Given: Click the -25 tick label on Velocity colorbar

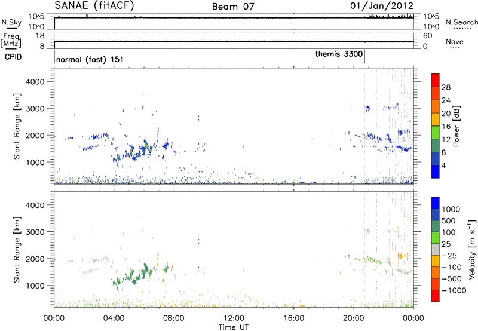Looking at the screenshot, I should 449,255.
